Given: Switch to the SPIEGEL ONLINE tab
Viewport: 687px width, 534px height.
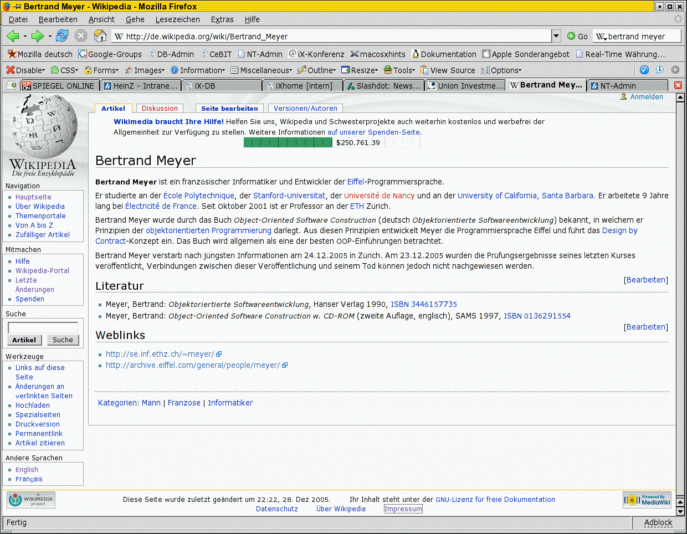Looking at the screenshot, I should 60,85.
